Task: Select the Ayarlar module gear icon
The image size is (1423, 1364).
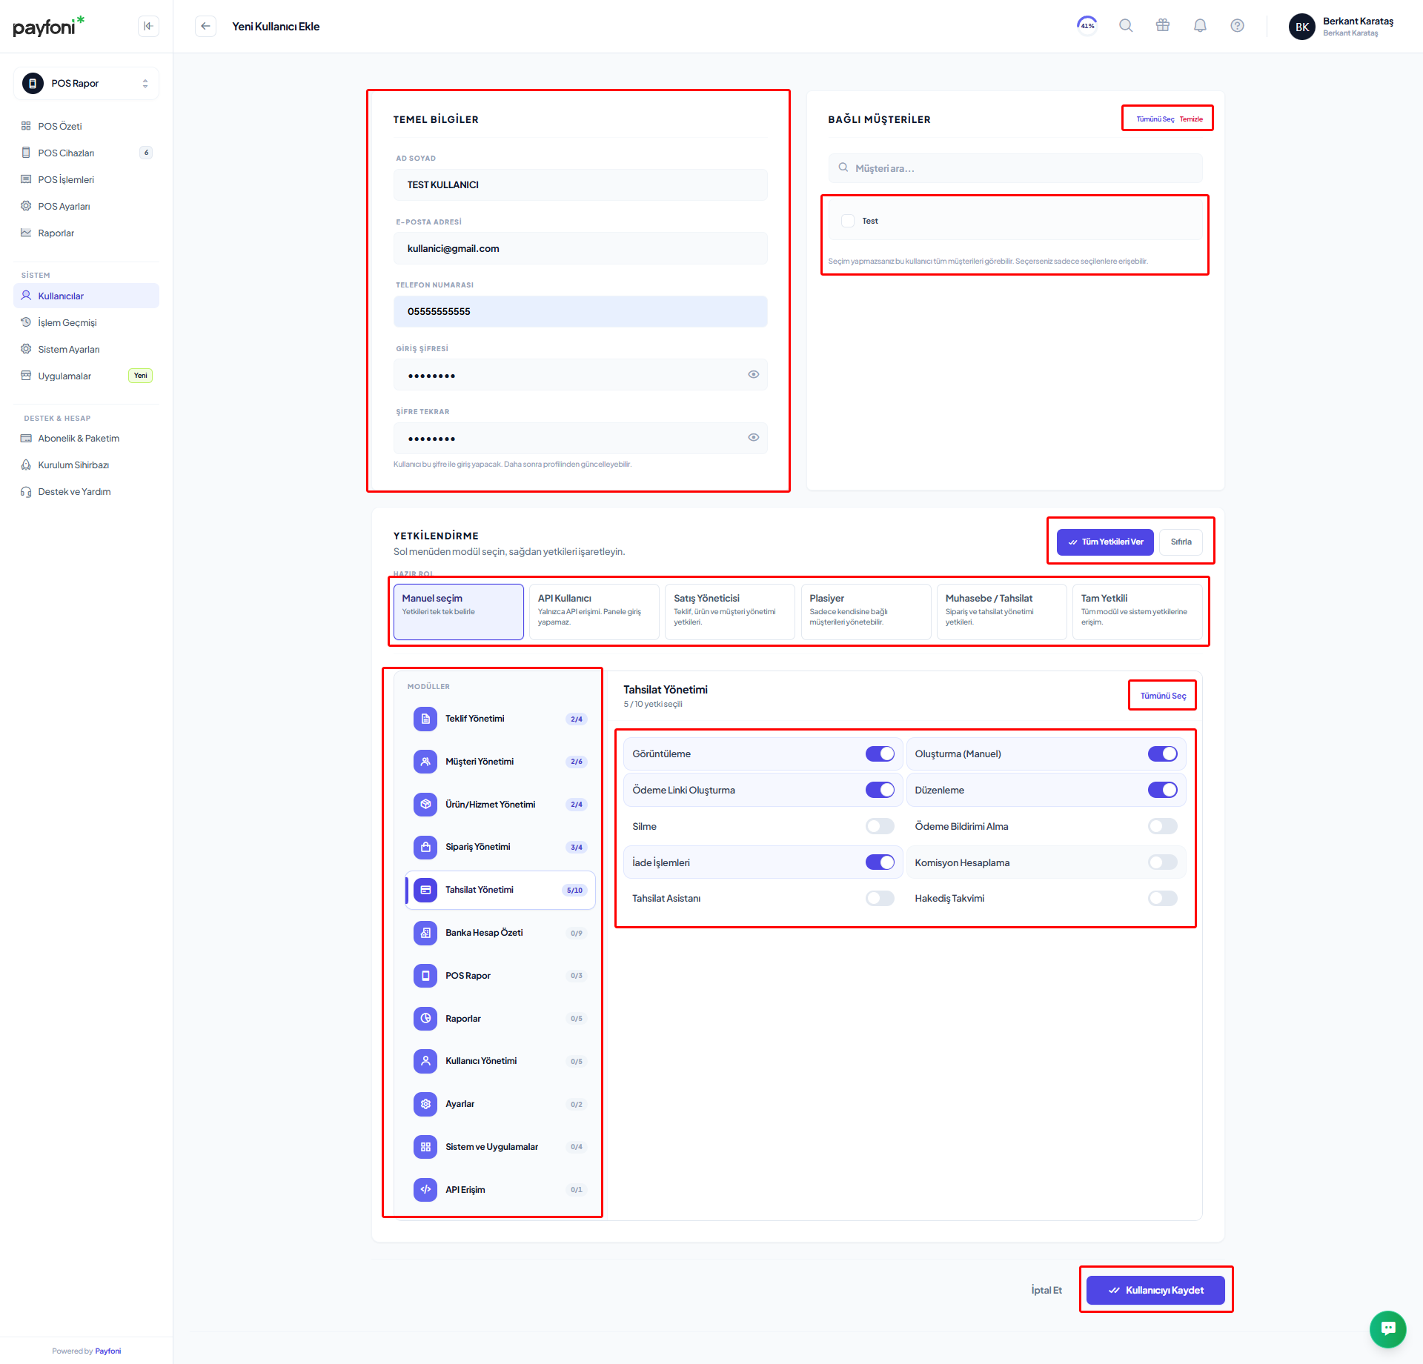Action: tap(425, 1104)
